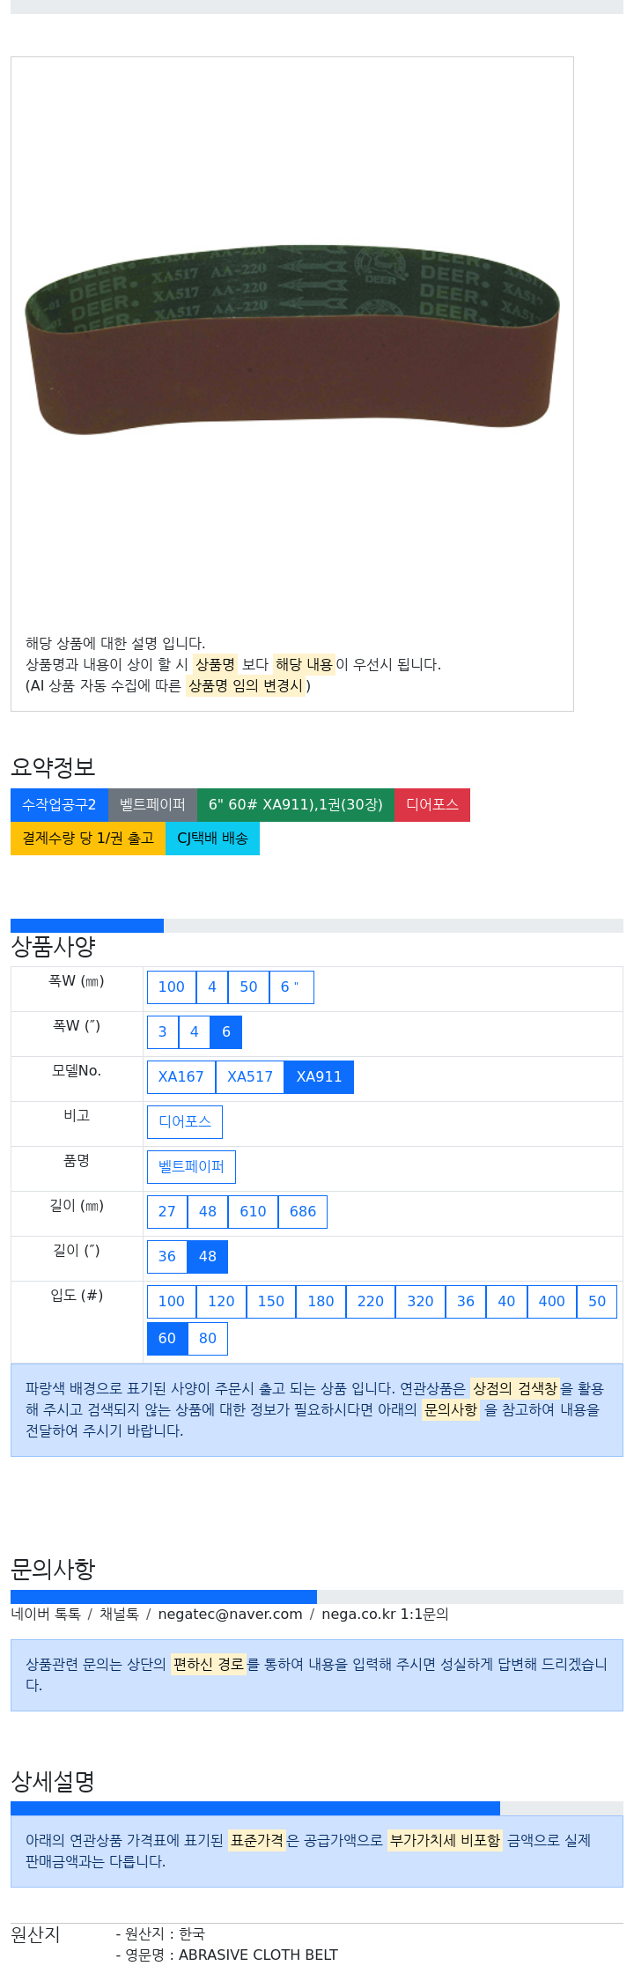Choose width 100 mm option
Screen dimensions: 634x1966
click(x=172, y=987)
